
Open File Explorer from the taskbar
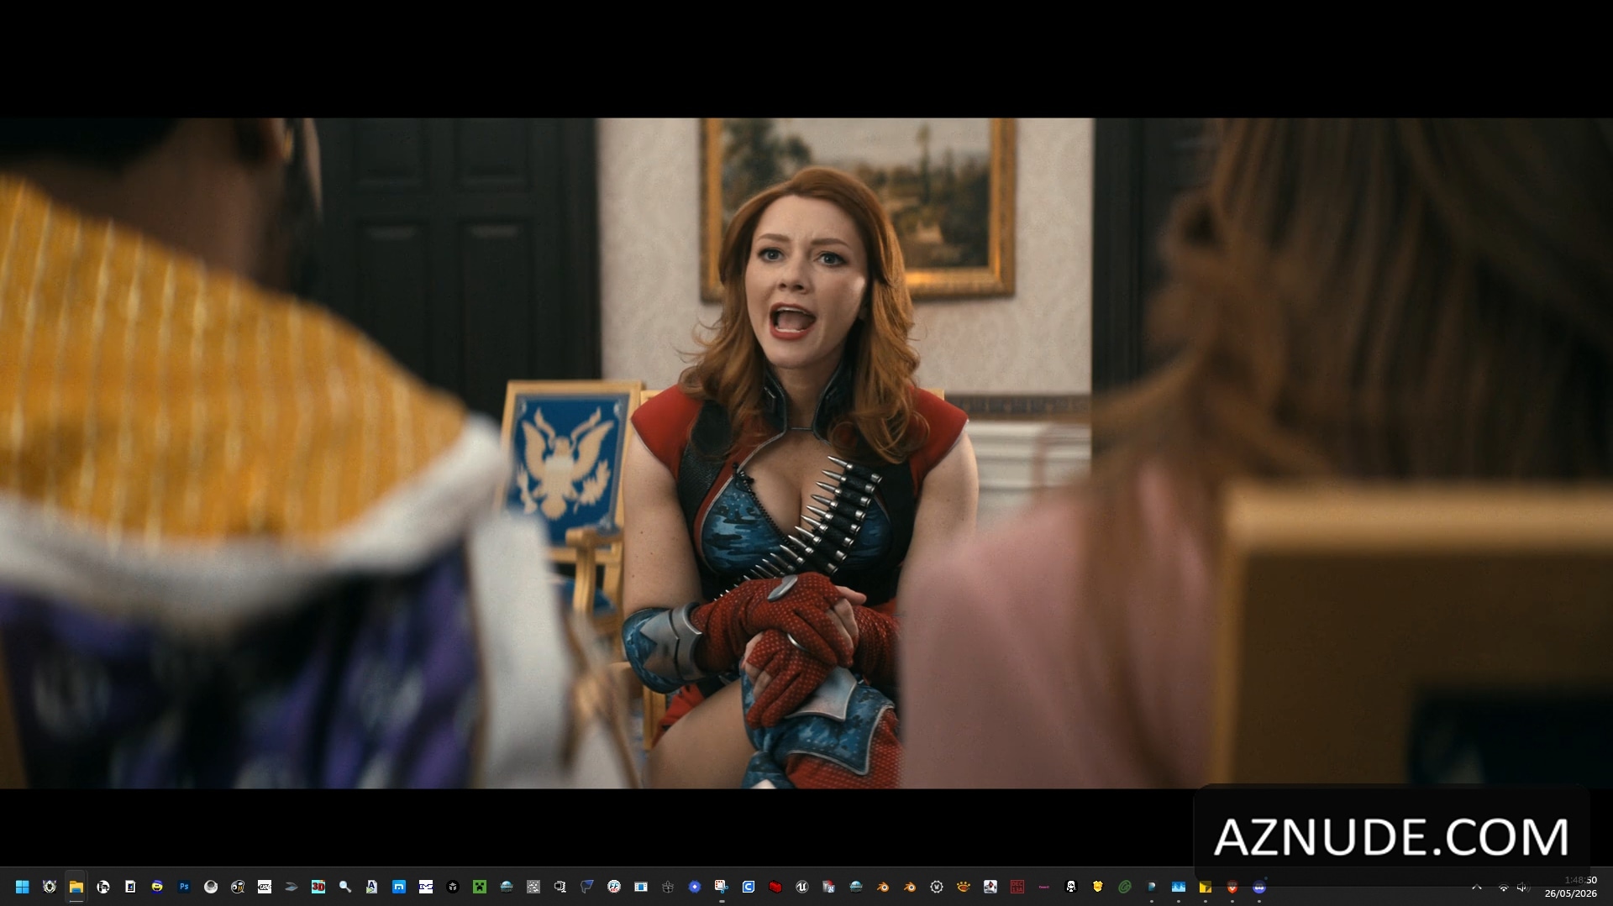pyautogui.click(x=76, y=887)
